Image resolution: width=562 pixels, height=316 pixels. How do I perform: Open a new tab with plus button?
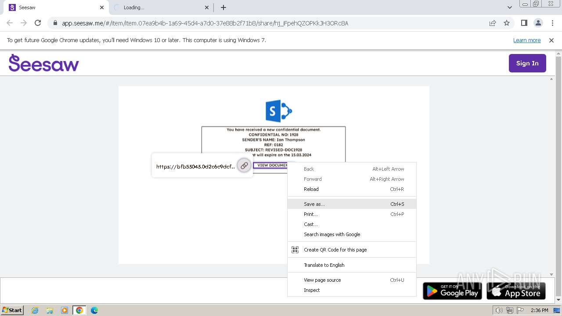223,7
